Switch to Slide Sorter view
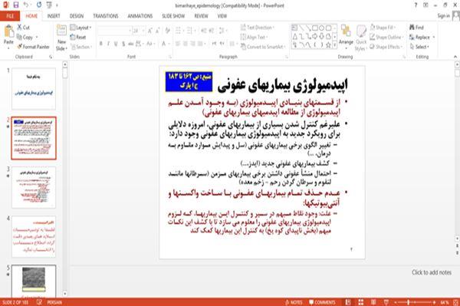Viewport: 460px width, 306px height. (360, 302)
